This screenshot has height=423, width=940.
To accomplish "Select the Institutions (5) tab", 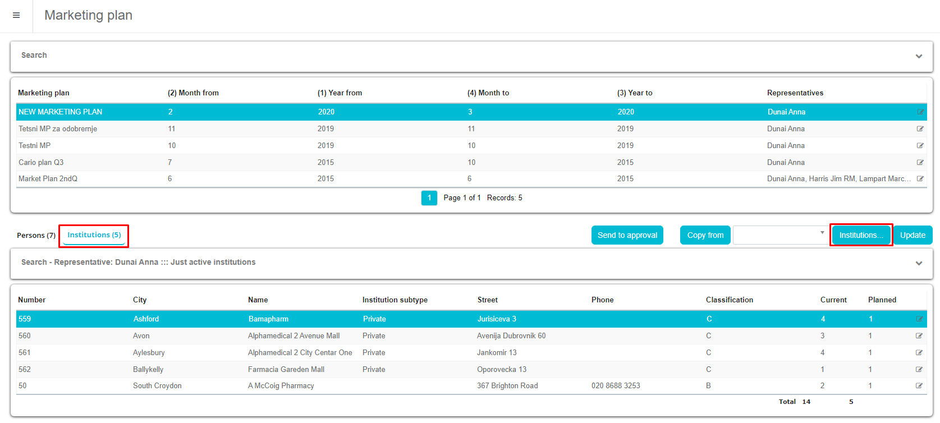I will tap(94, 235).
